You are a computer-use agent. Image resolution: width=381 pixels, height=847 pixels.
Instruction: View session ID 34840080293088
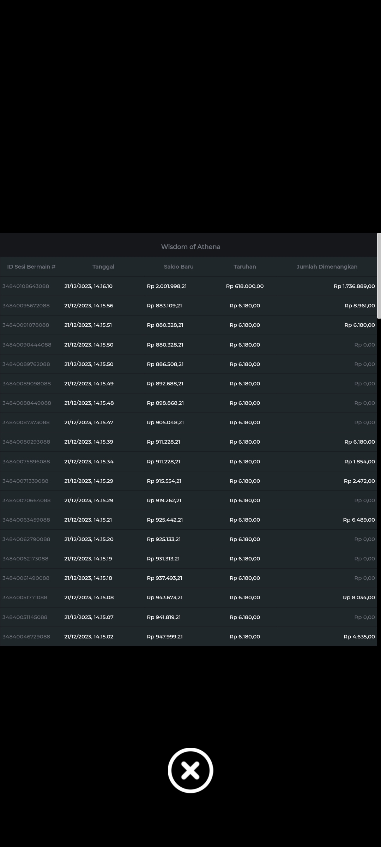[26, 442]
